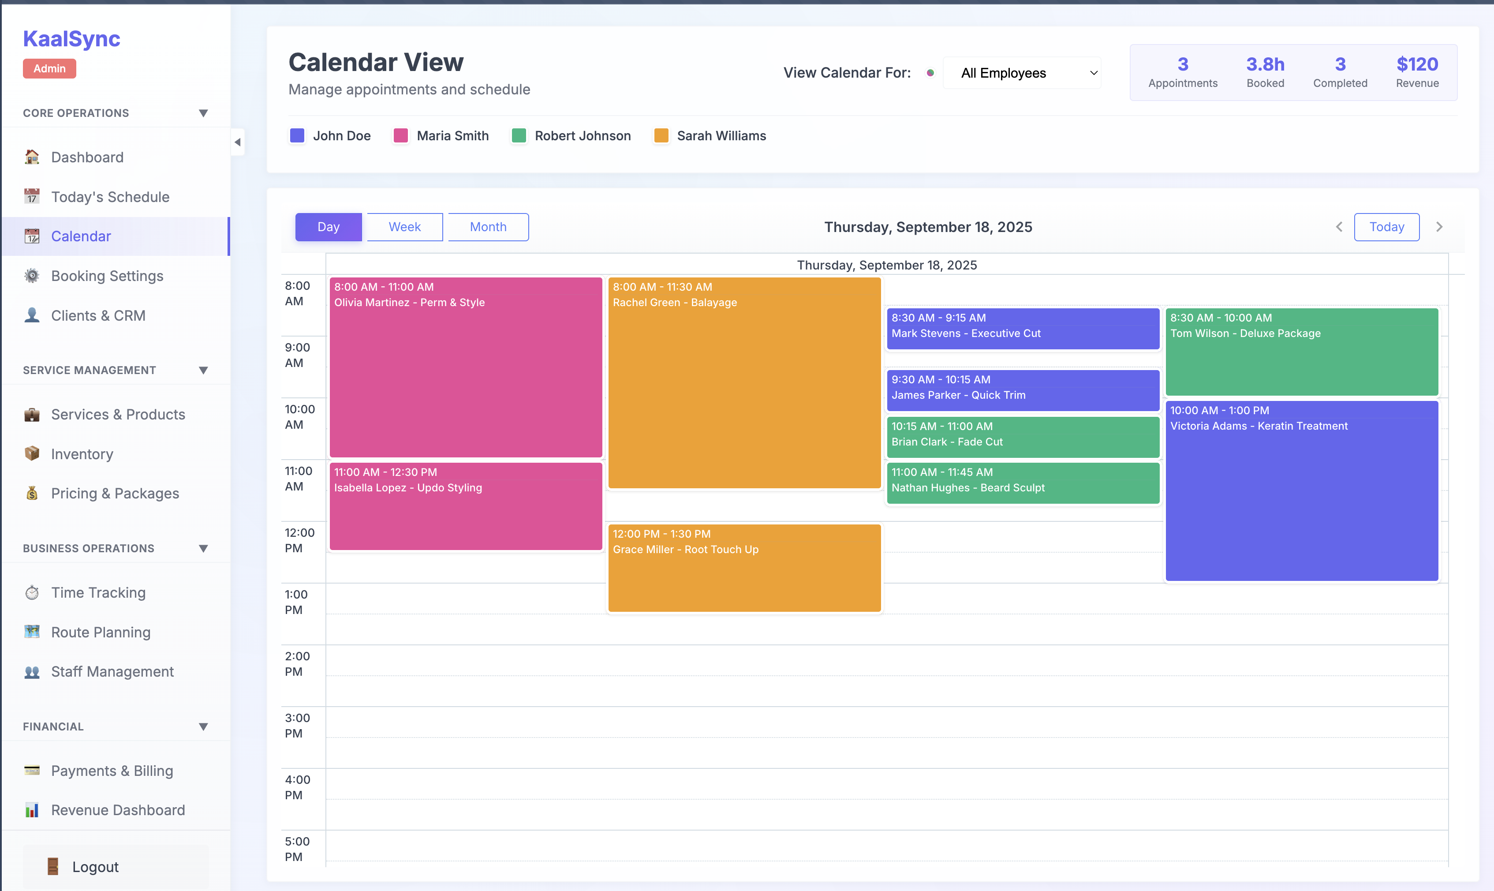The height and width of the screenshot is (891, 1494).
Task: Open the Route Planning map icon
Action: point(32,632)
